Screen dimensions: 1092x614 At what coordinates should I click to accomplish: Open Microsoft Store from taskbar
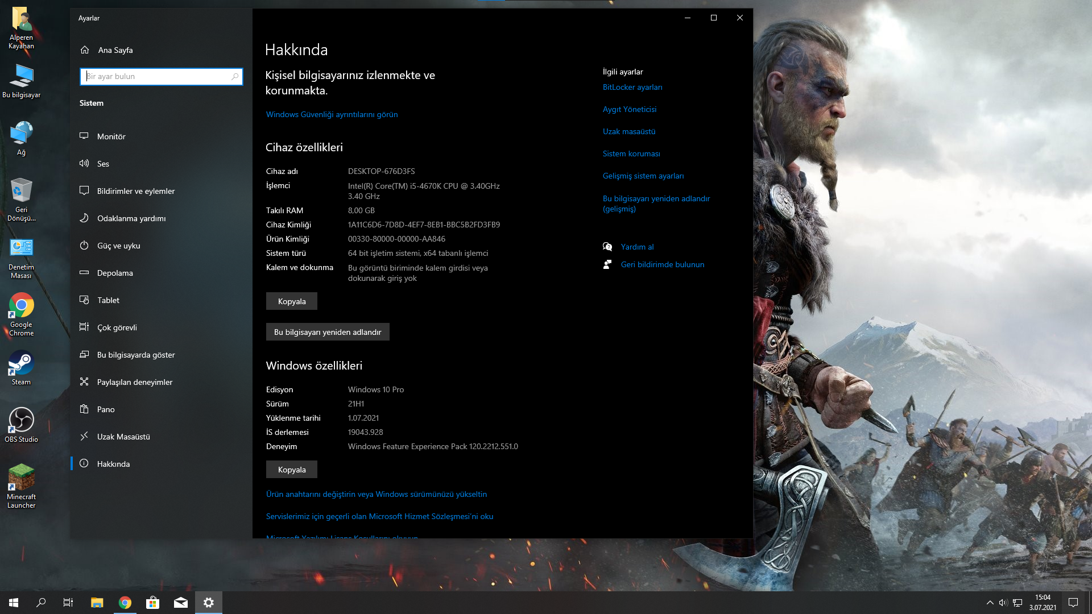152,603
